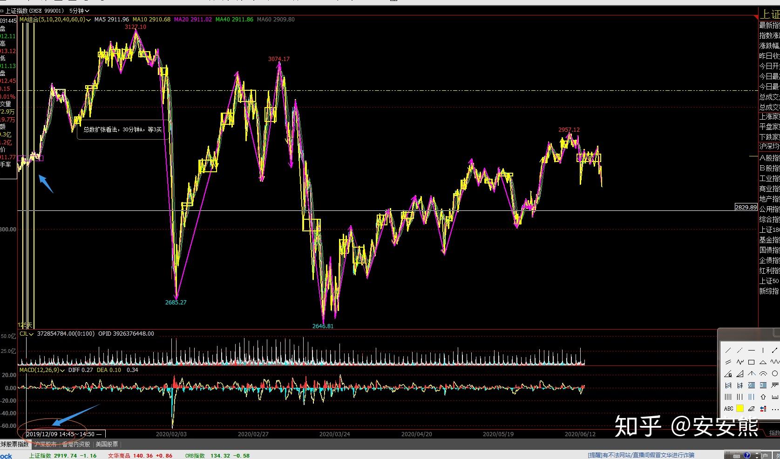Click the 3127.10 peak price label

pyautogui.click(x=136, y=27)
